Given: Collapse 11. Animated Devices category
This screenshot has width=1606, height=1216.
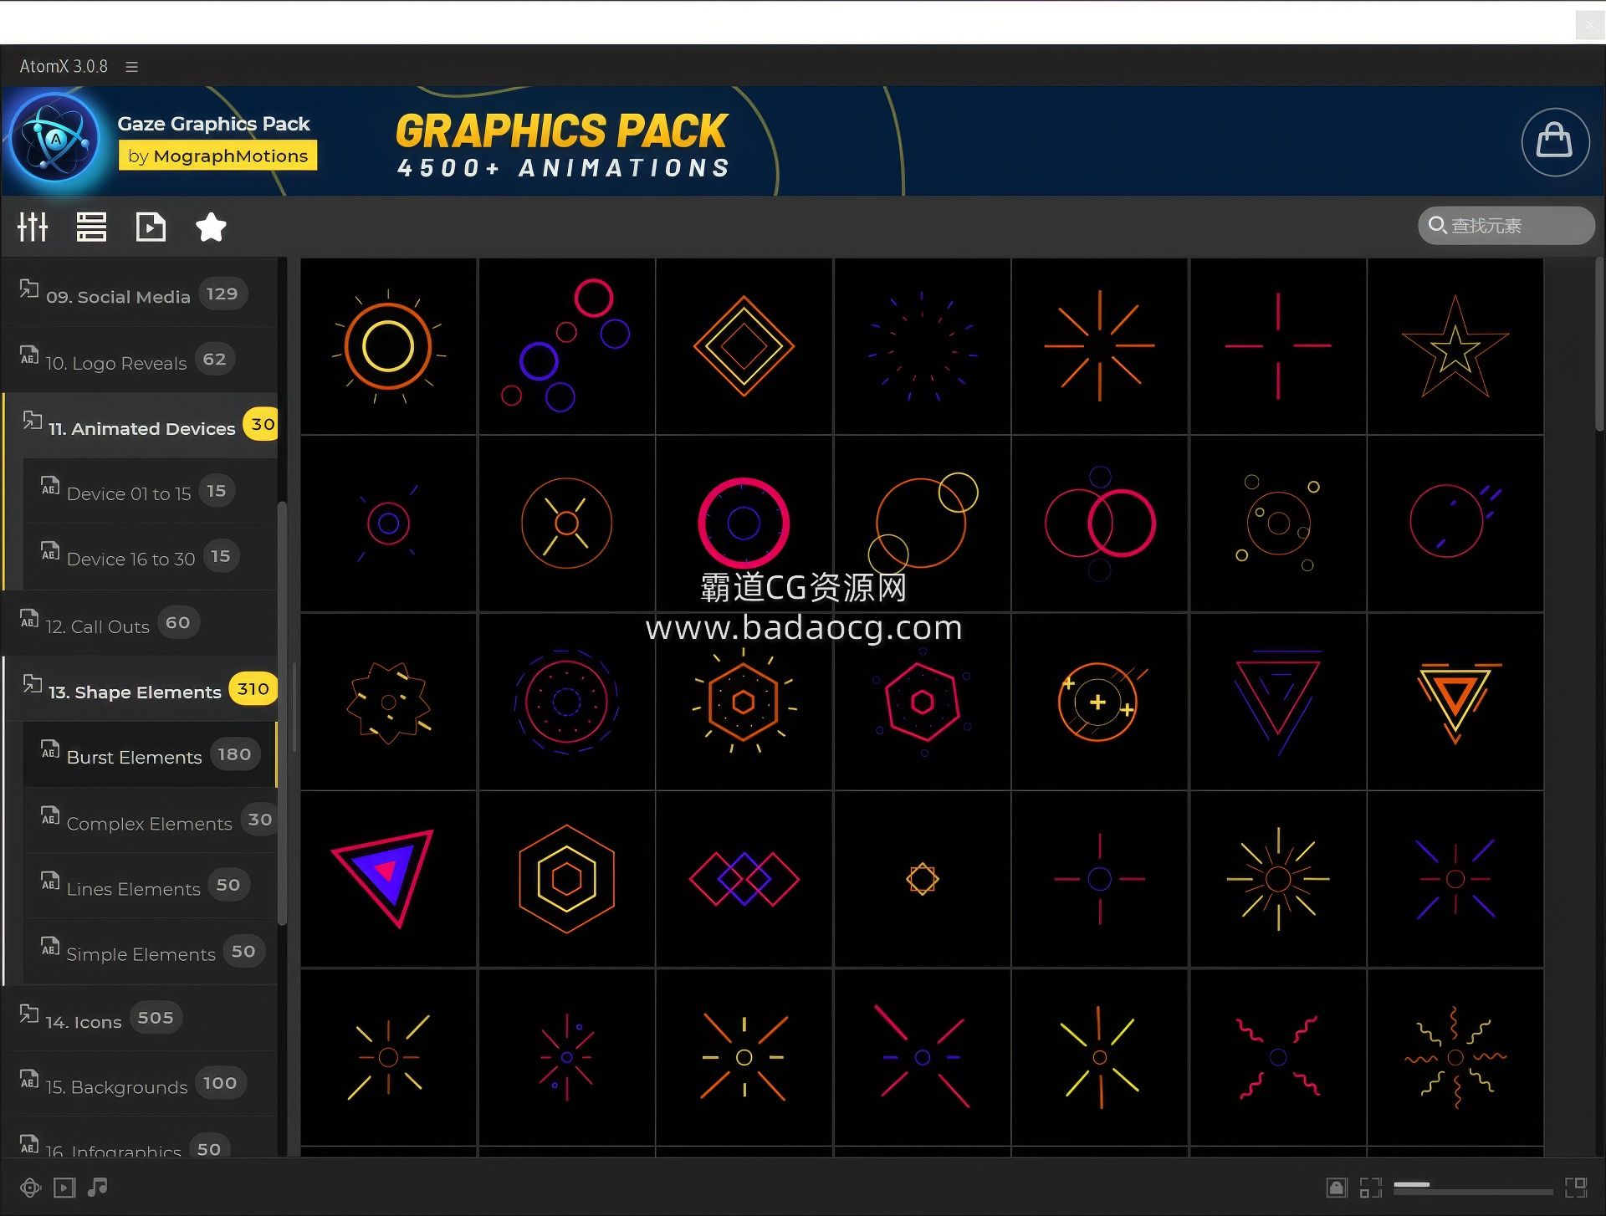Looking at the screenshot, I should pyautogui.click(x=141, y=426).
